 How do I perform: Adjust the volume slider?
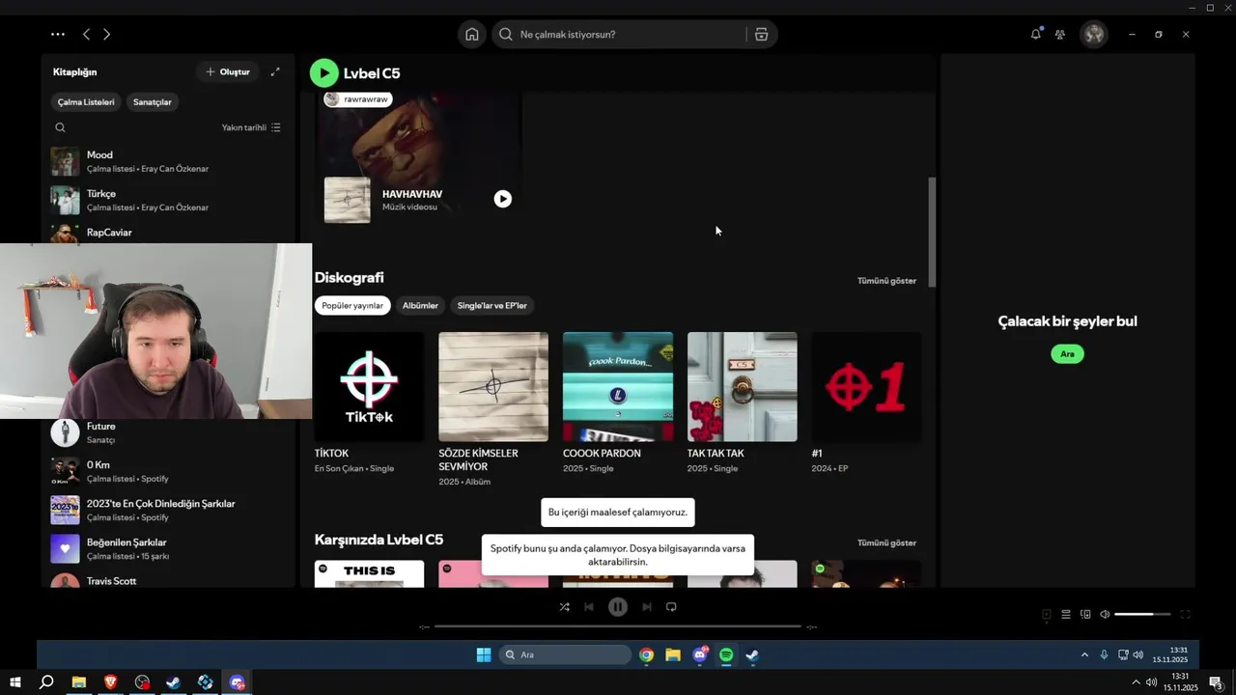(x=1142, y=614)
